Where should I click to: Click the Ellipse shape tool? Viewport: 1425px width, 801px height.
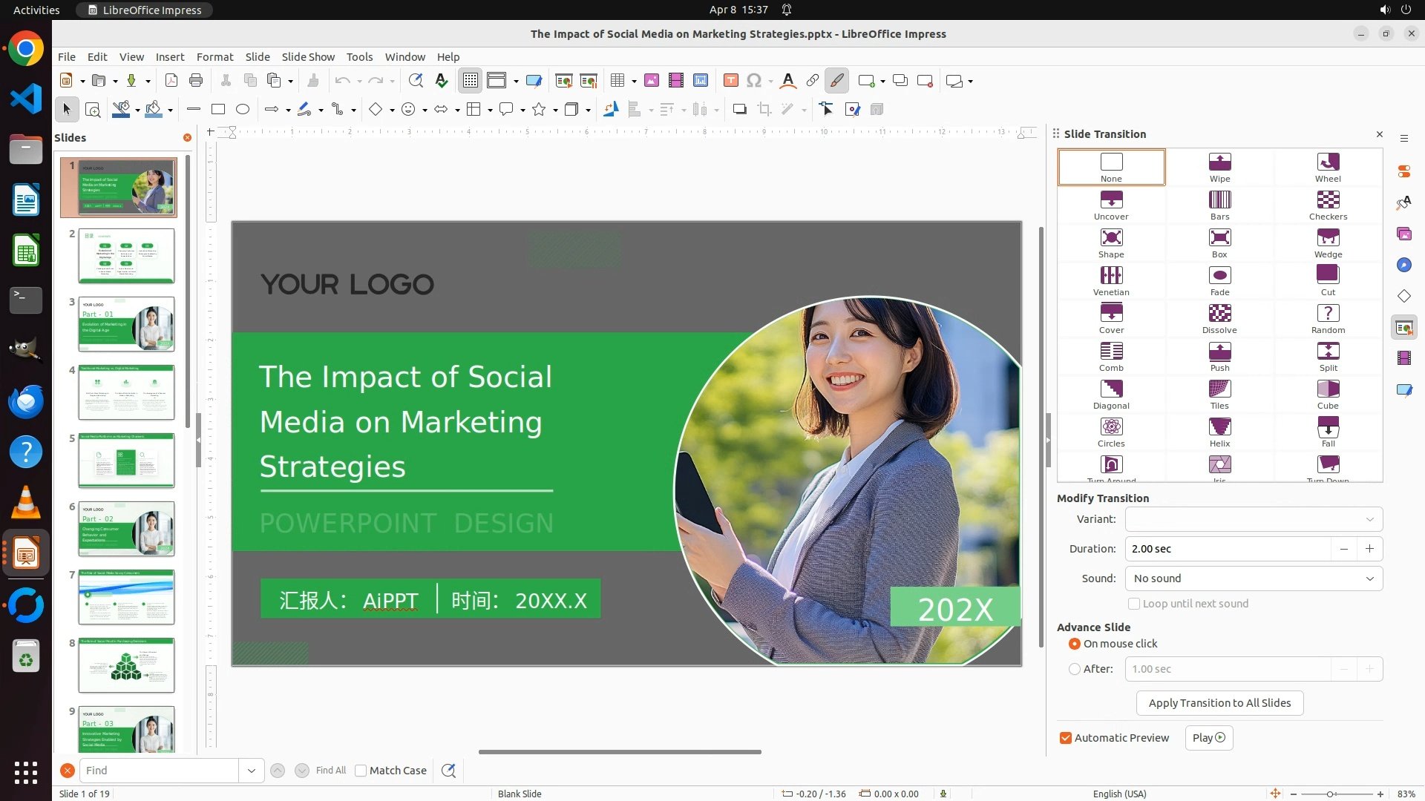coord(243,110)
